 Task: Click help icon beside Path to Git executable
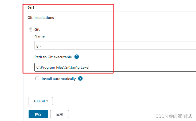coord(77,57)
